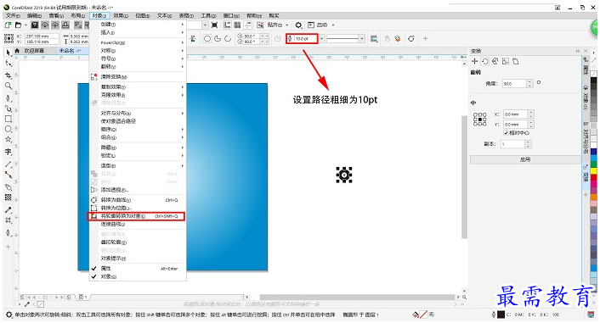Screen dimensions: 600x323
Task: Click the full-screen preview icon
Action: [215, 25]
